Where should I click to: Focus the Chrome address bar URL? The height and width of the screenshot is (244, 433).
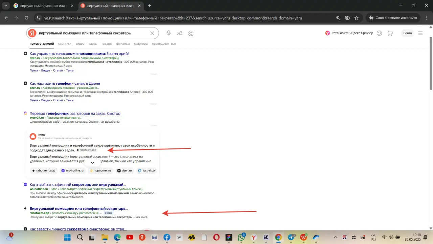[x=173, y=18]
